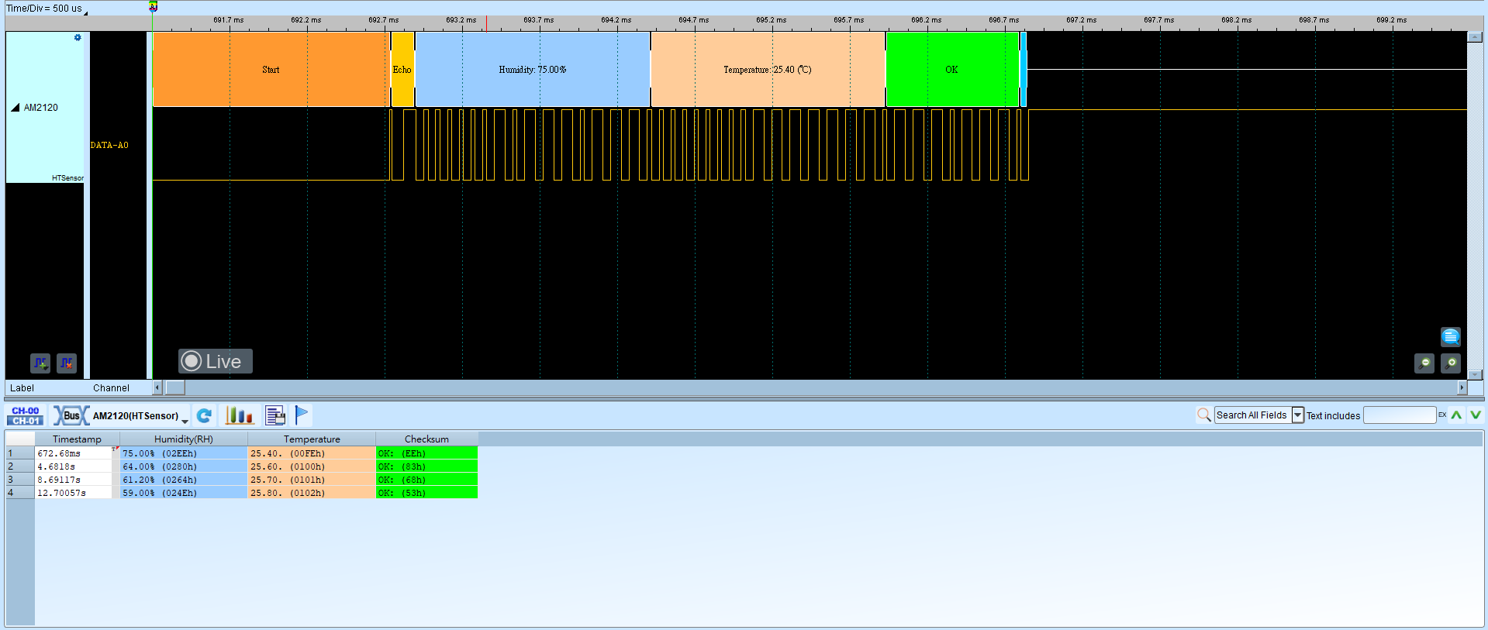
Task: Click the CH-00/CH-01 channel selector icon
Action: coord(26,416)
